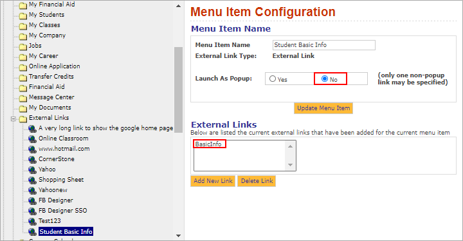Click the My Career folder icon
The height and width of the screenshot is (241, 463).
tap(23, 57)
